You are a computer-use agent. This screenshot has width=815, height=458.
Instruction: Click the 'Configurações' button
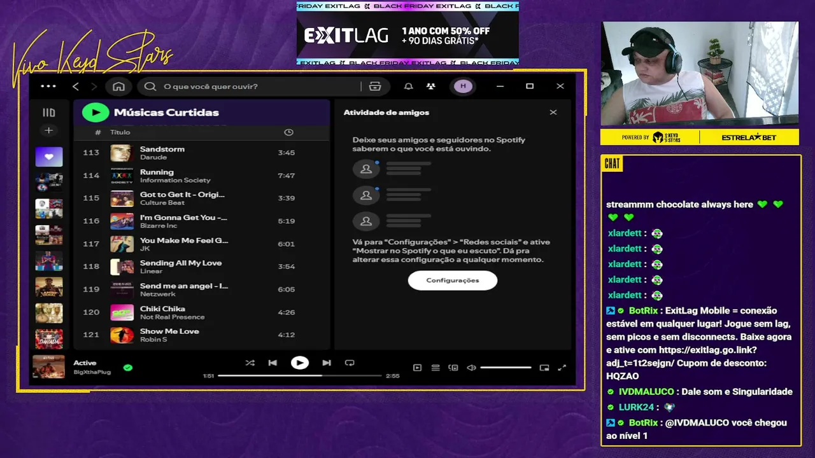tap(452, 280)
